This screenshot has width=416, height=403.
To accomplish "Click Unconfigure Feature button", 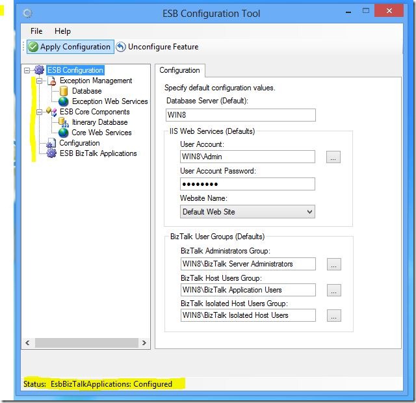I will (157, 47).
